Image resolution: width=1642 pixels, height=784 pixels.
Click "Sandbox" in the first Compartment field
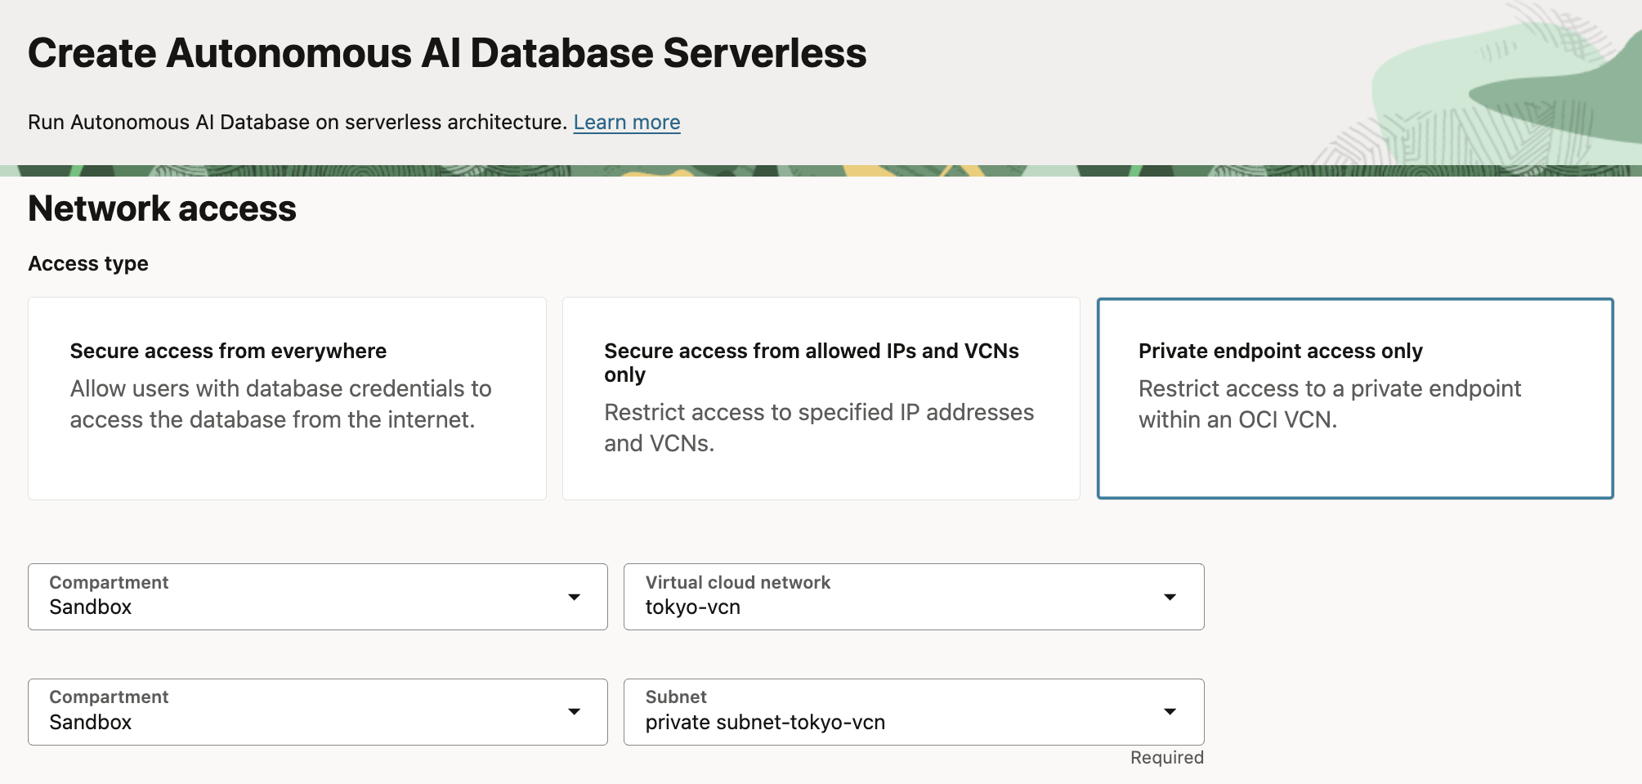(91, 607)
